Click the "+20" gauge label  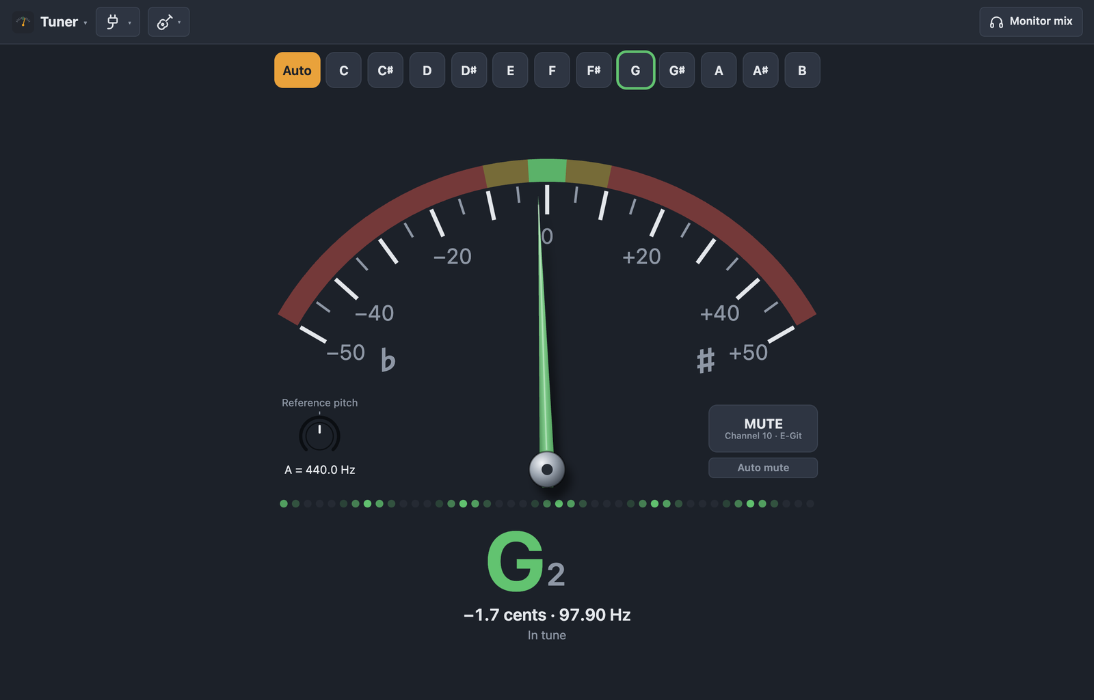641,256
